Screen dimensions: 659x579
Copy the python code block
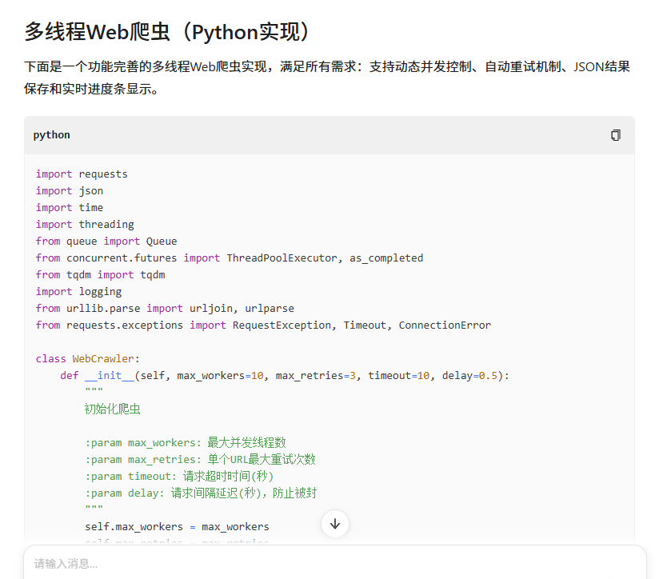click(615, 135)
